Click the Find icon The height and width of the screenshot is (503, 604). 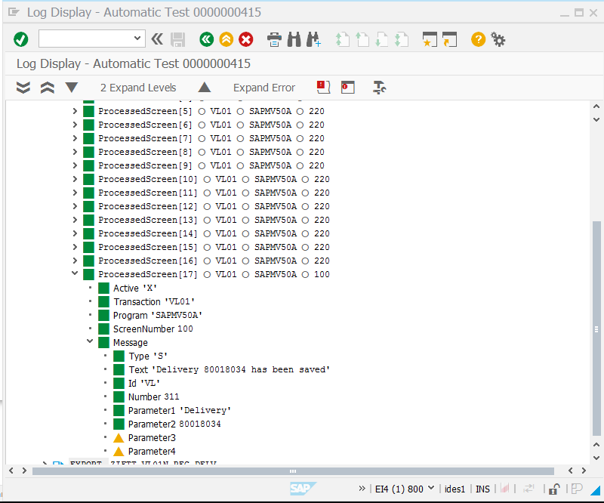tap(294, 39)
